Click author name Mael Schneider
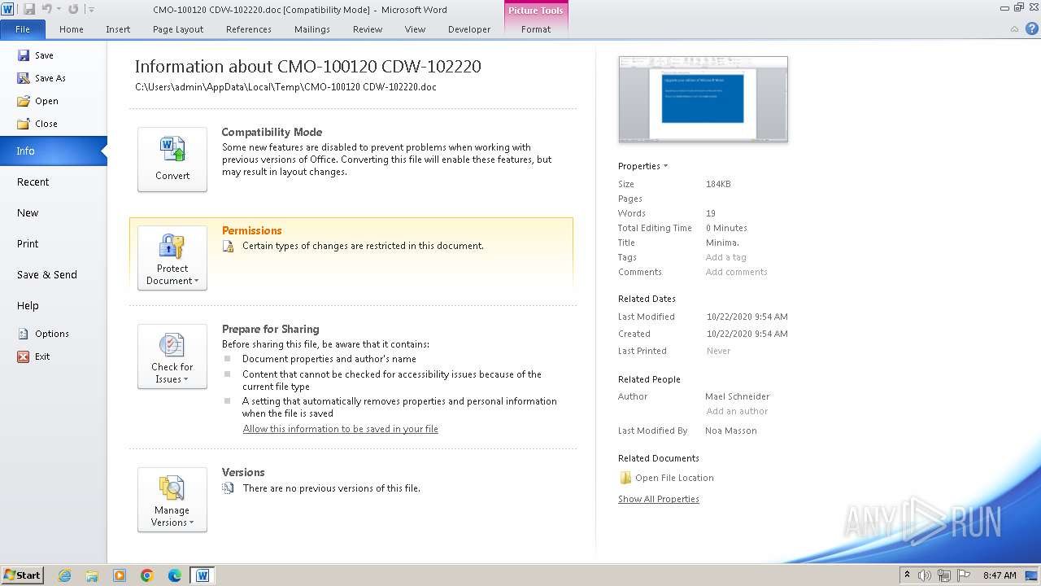This screenshot has width=1041, height=586. click(737, 396)
